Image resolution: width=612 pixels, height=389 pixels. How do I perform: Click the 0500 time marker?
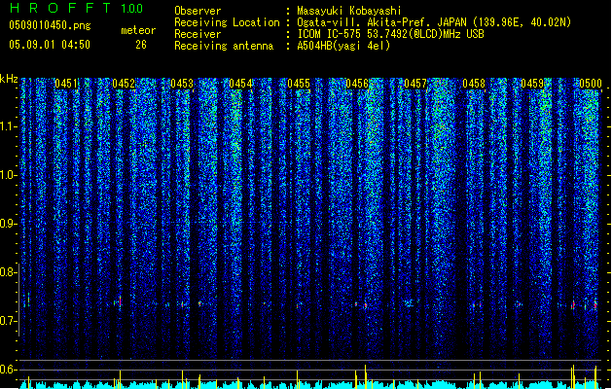tap(591, 84)
